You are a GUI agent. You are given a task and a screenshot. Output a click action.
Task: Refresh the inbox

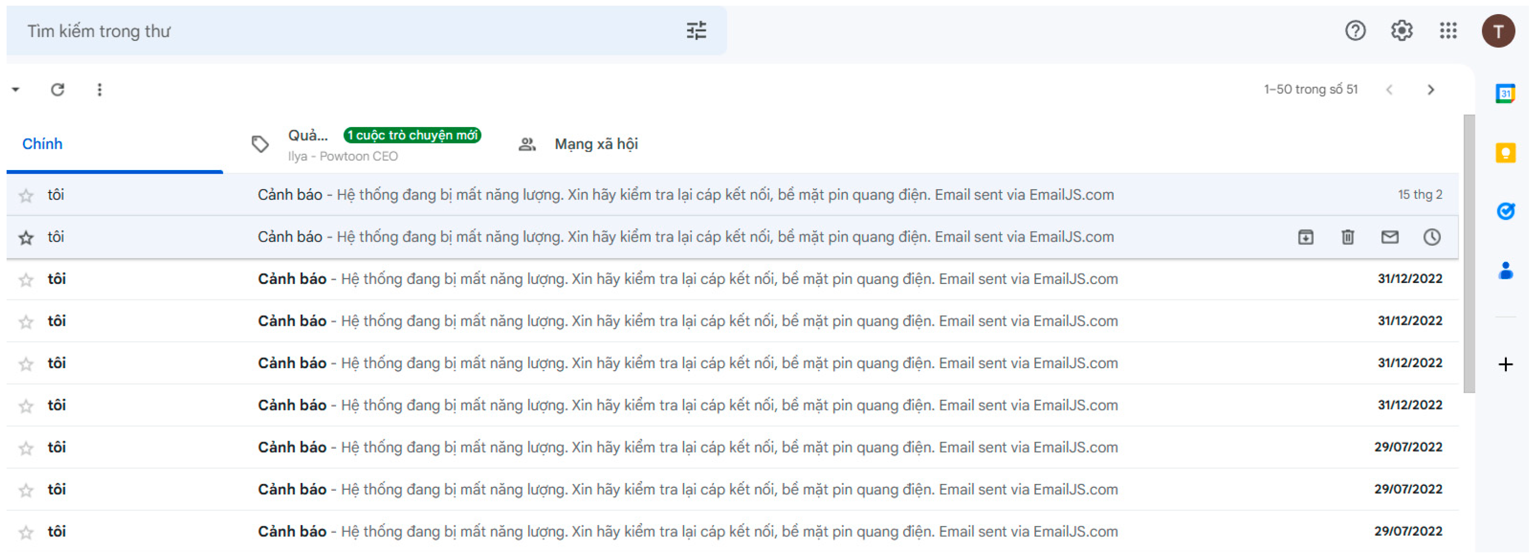57,89
